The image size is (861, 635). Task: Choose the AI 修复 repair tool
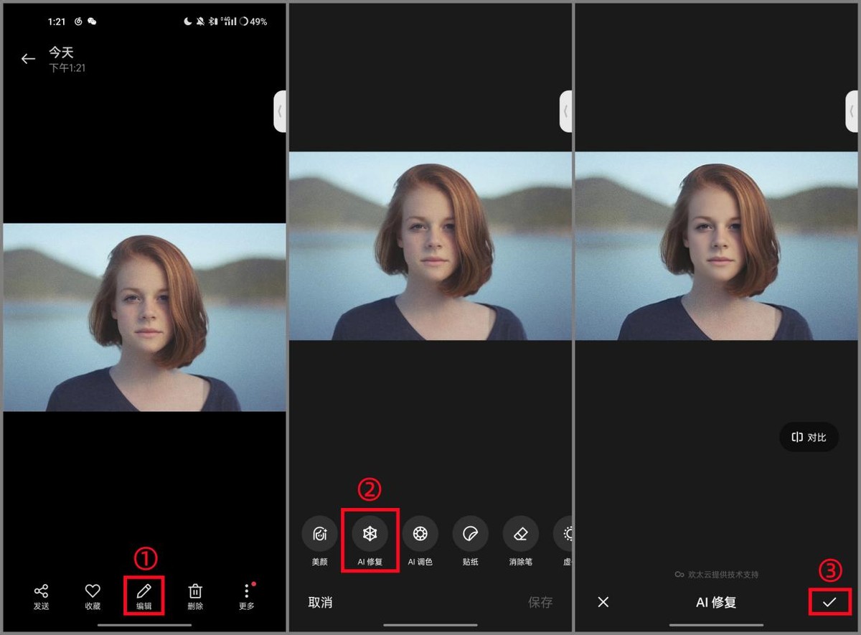370,539
